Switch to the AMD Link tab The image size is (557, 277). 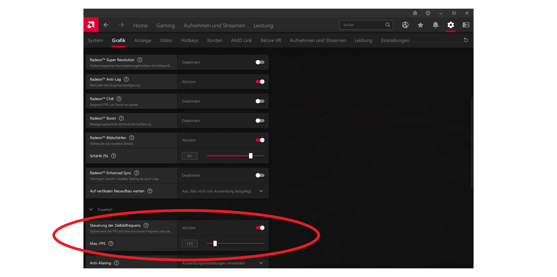pyautogui.click(x=241, y=40)
